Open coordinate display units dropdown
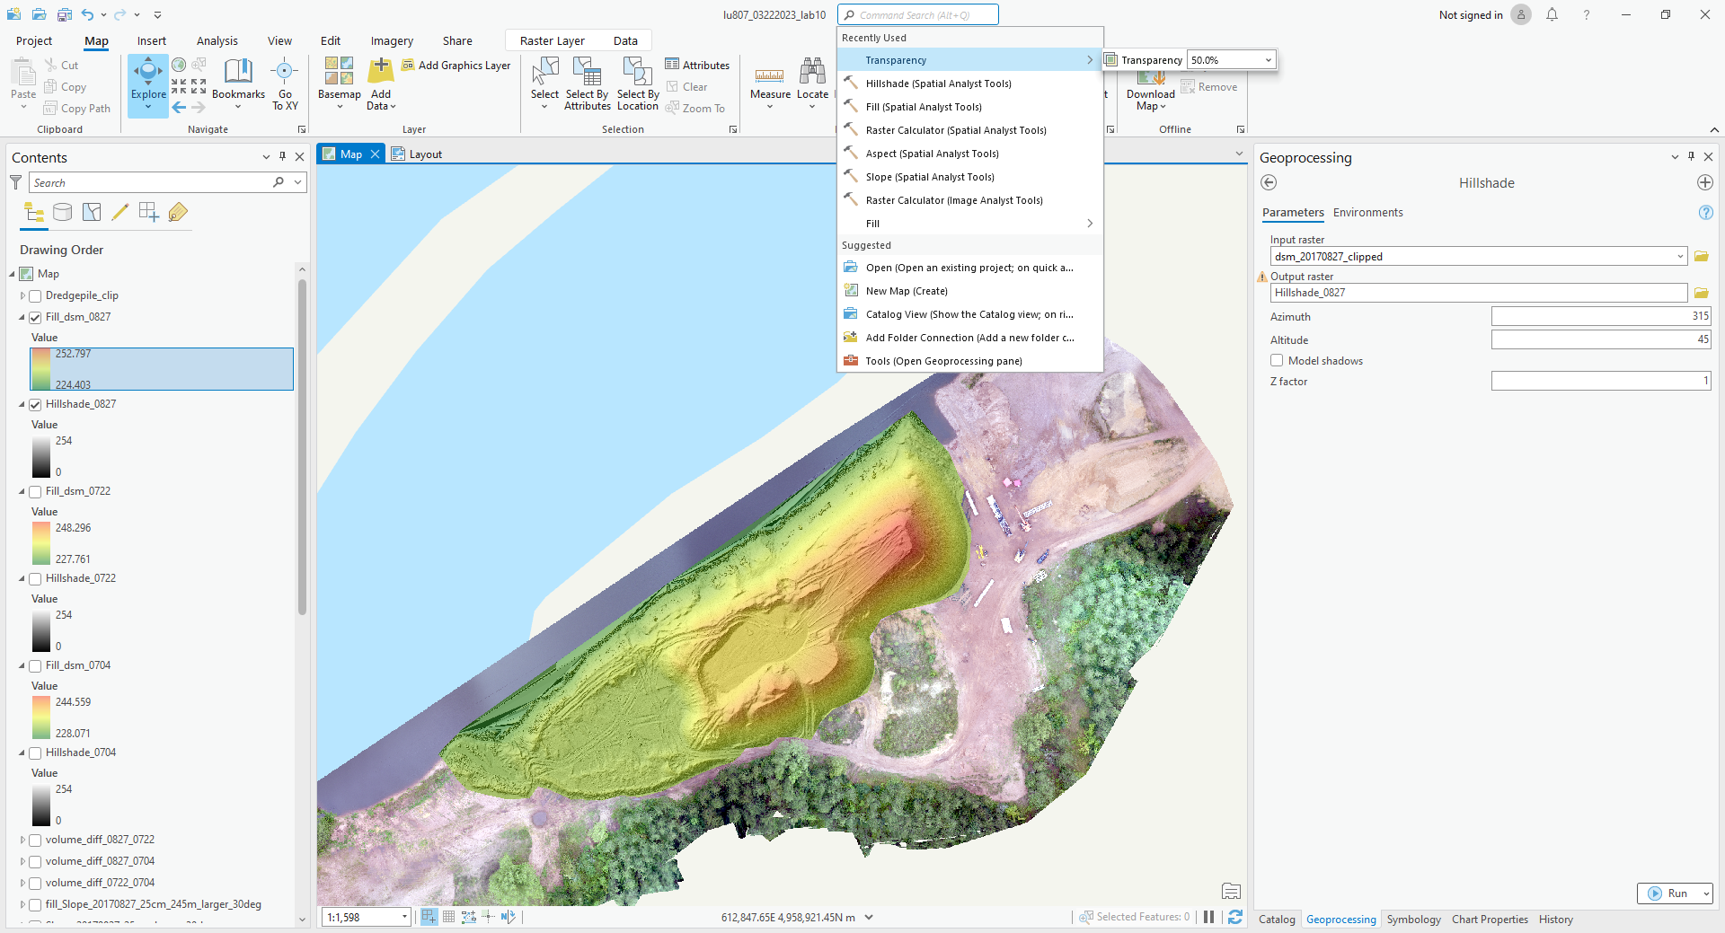Screen dimensions: 1725x933 [869, 917]
